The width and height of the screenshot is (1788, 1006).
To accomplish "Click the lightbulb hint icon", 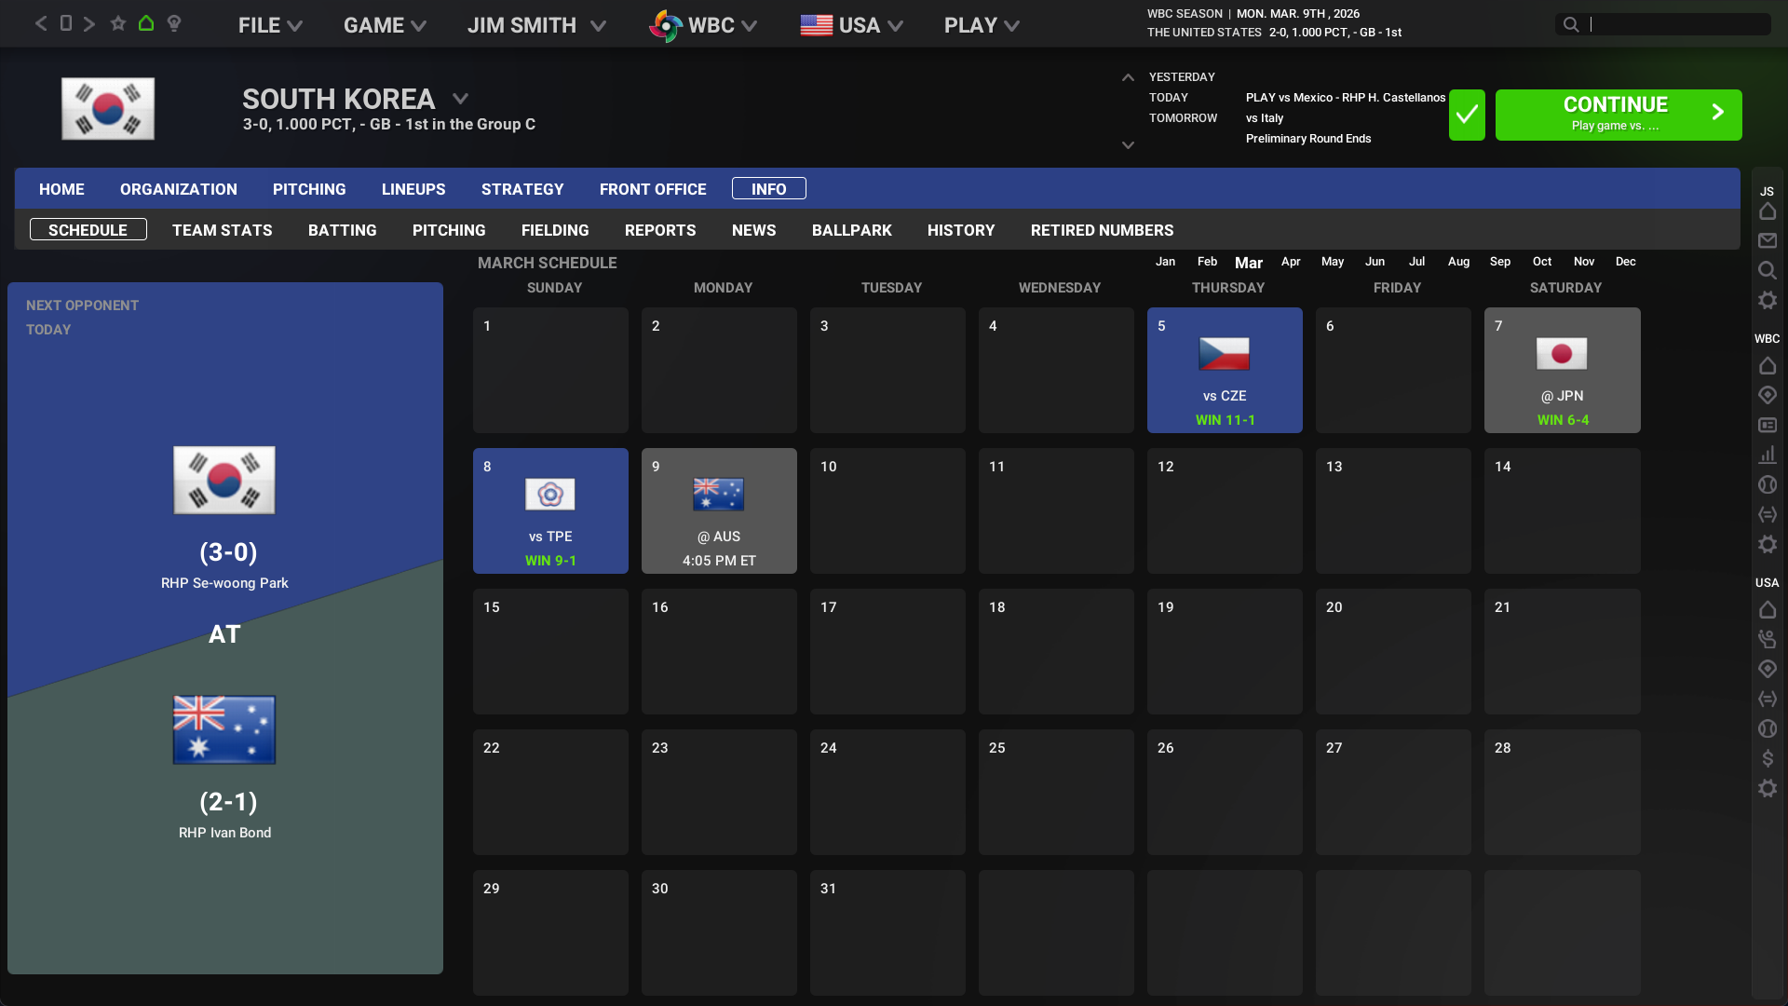I will pyautogui.click(x=174, y=23).
